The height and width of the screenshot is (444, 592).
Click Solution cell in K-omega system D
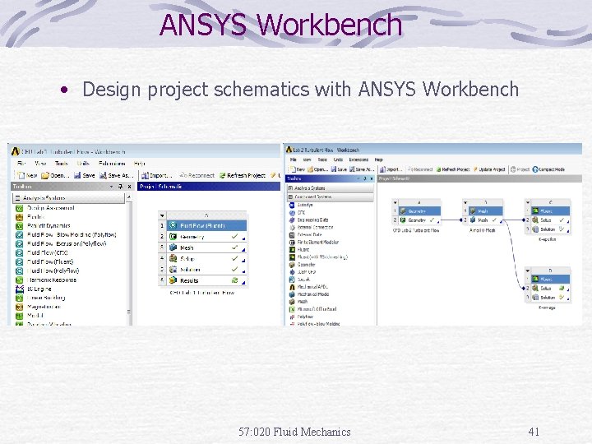(550, 298)
